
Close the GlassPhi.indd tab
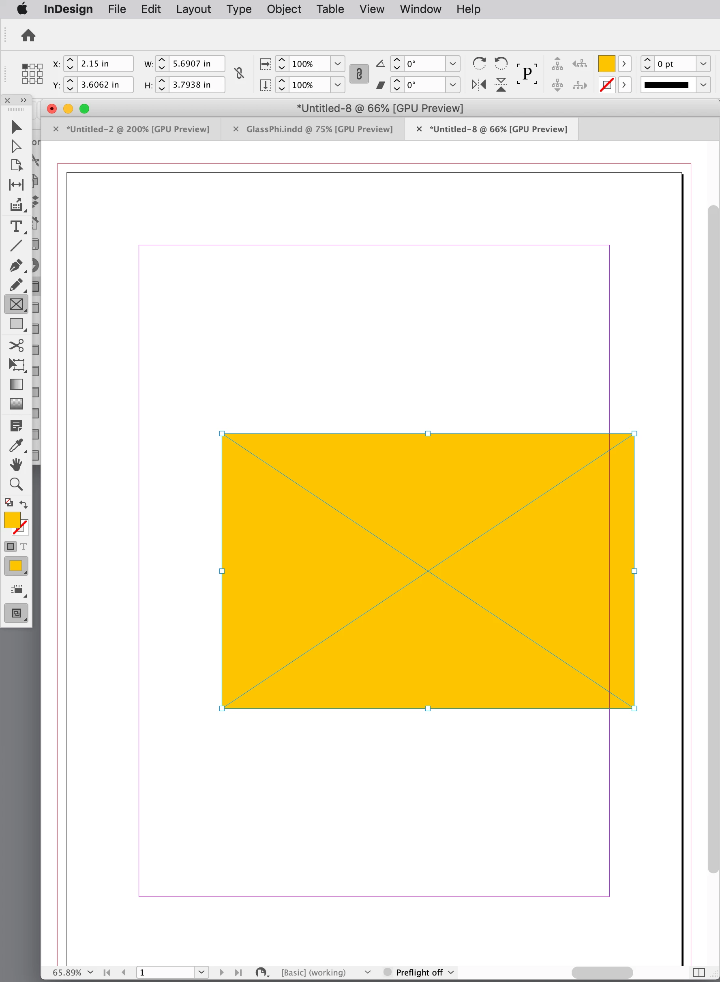[236, 129]
